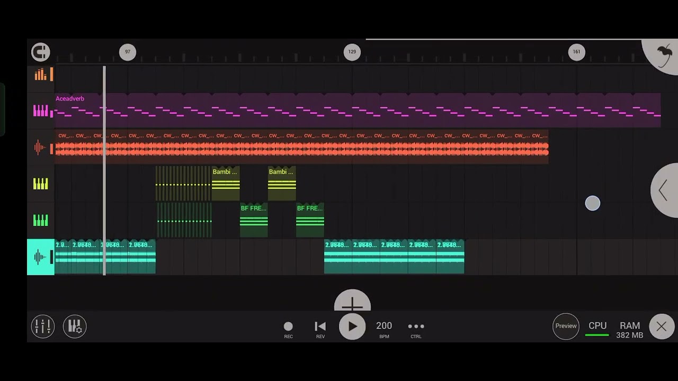Select the striped green pattern clip

(x=184, y=220)
